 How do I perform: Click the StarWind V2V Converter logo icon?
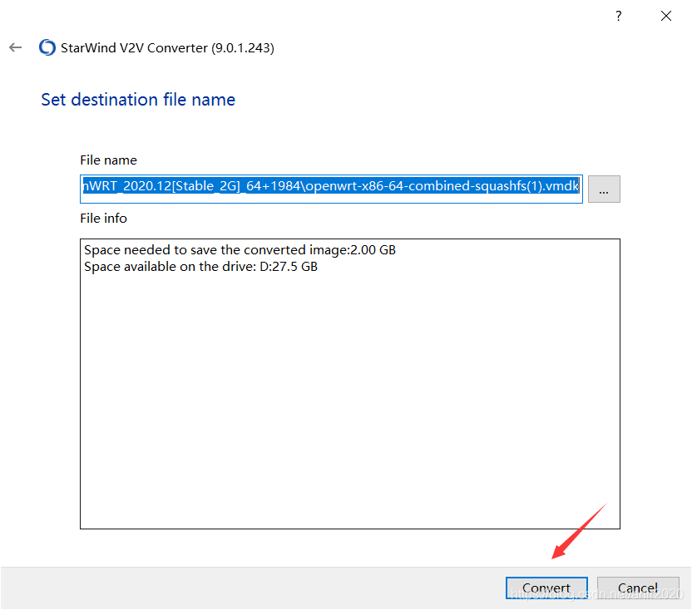point(47,47)
